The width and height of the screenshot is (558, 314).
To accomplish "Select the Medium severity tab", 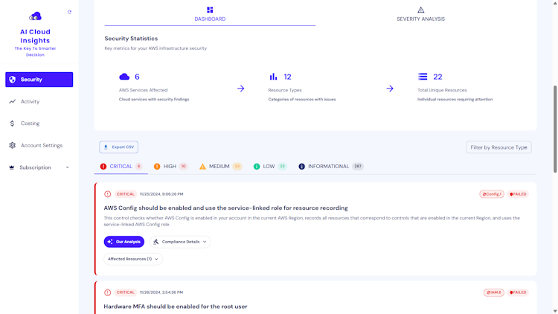I will [x=220, y=166].
